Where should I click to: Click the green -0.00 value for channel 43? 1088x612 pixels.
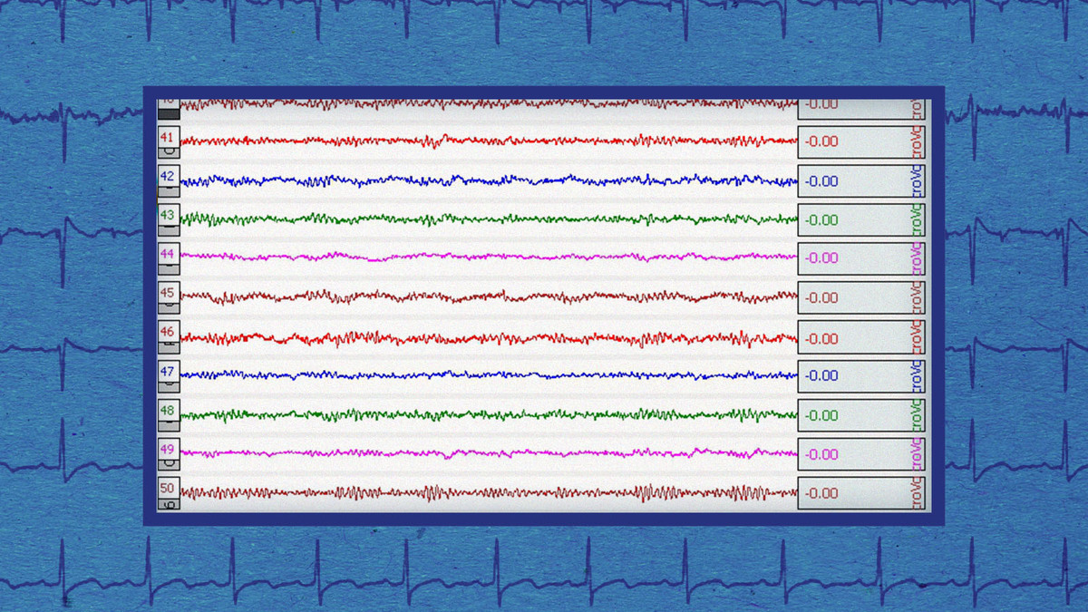[x=821, y=220]
